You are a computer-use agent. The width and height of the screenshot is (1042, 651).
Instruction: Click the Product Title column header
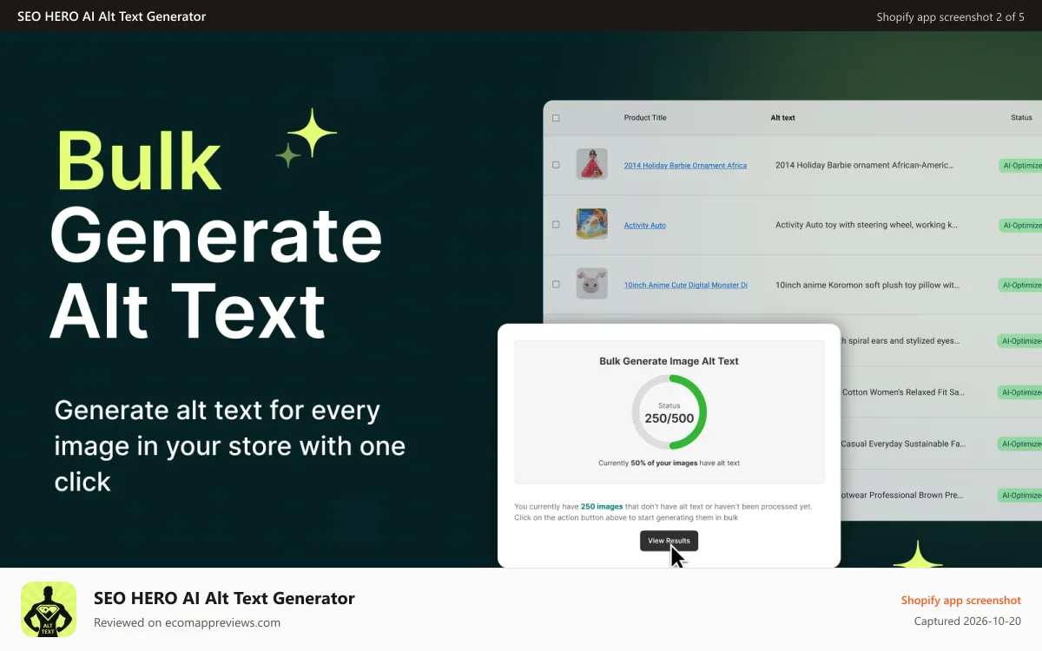tap(645, 118)
